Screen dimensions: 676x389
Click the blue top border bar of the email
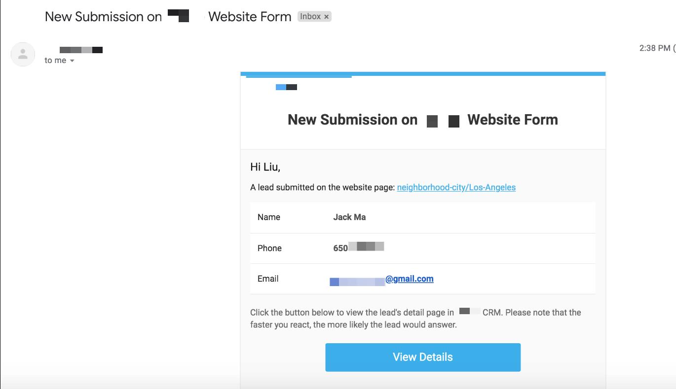pyautogui.click(x=423, y=73)
